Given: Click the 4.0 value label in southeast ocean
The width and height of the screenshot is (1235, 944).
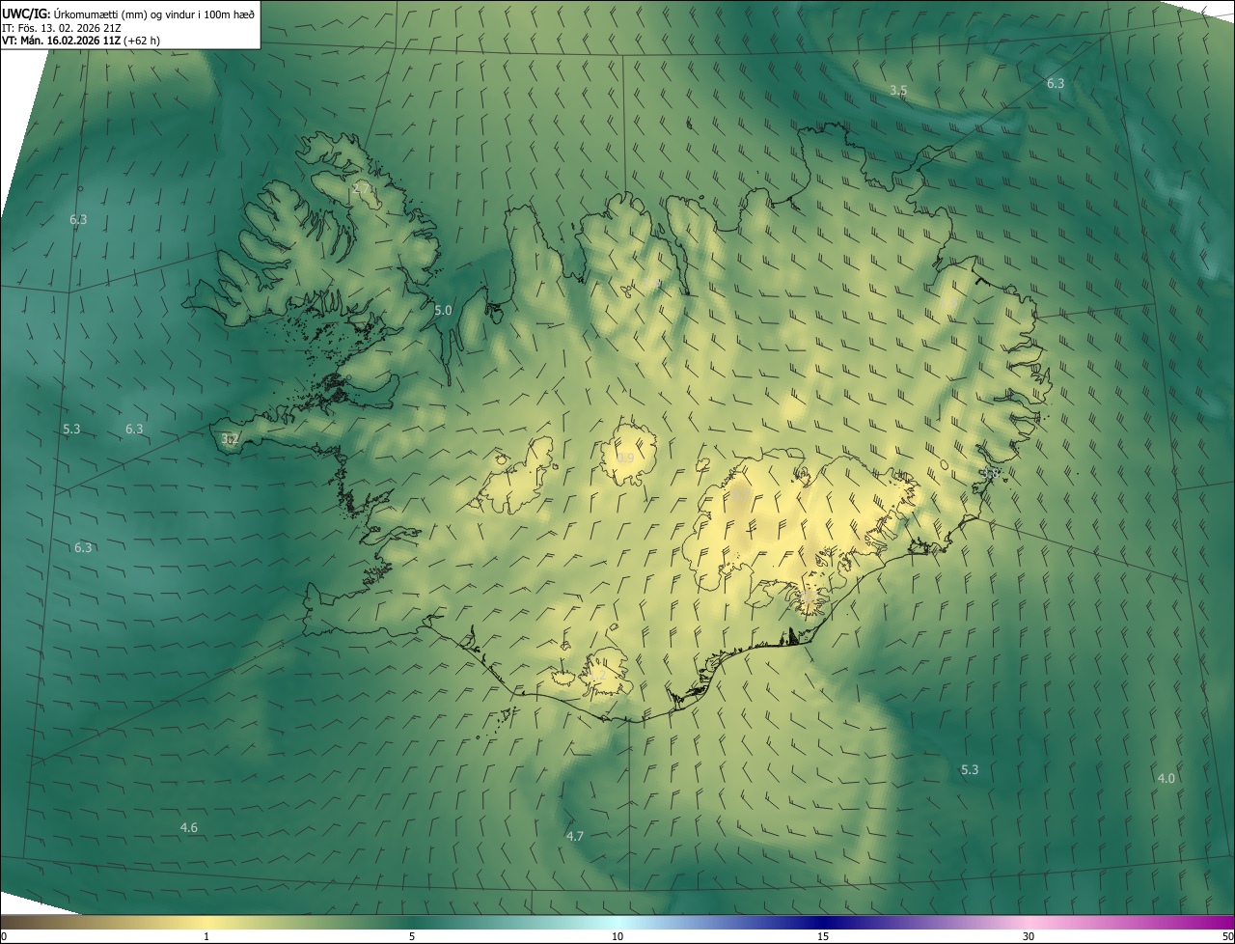Looking at the screenshot, I should [1166, 779].
